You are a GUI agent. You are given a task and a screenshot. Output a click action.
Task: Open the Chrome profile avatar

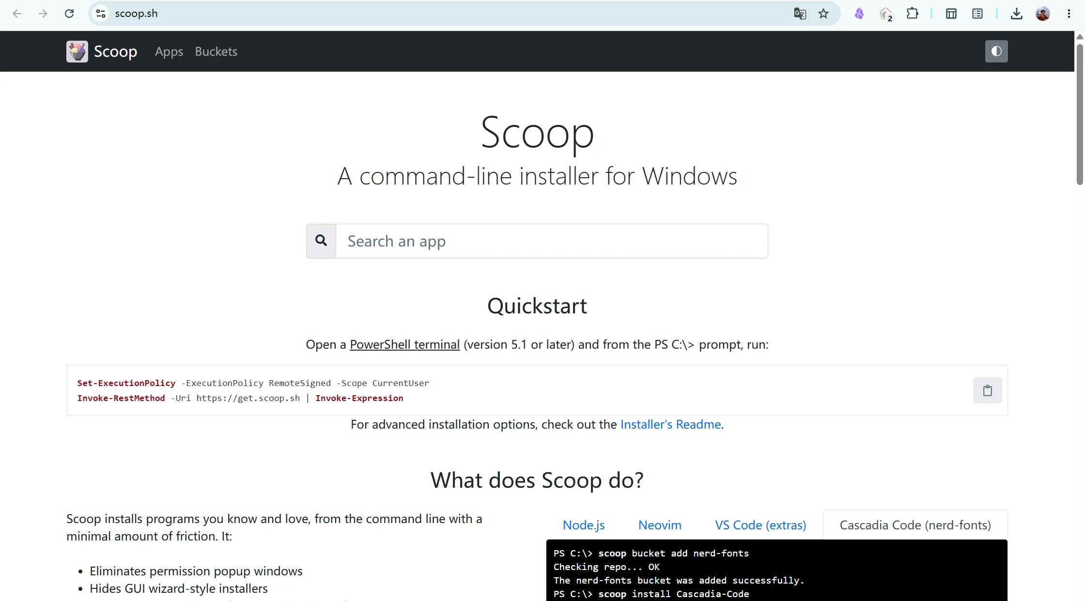coord(1043,14)
